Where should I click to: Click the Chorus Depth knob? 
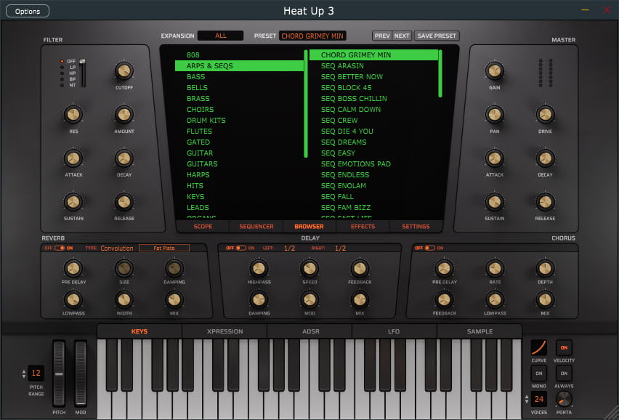(545, 268)
